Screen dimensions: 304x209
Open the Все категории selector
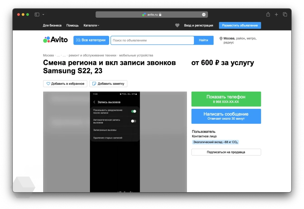(91, 40)
